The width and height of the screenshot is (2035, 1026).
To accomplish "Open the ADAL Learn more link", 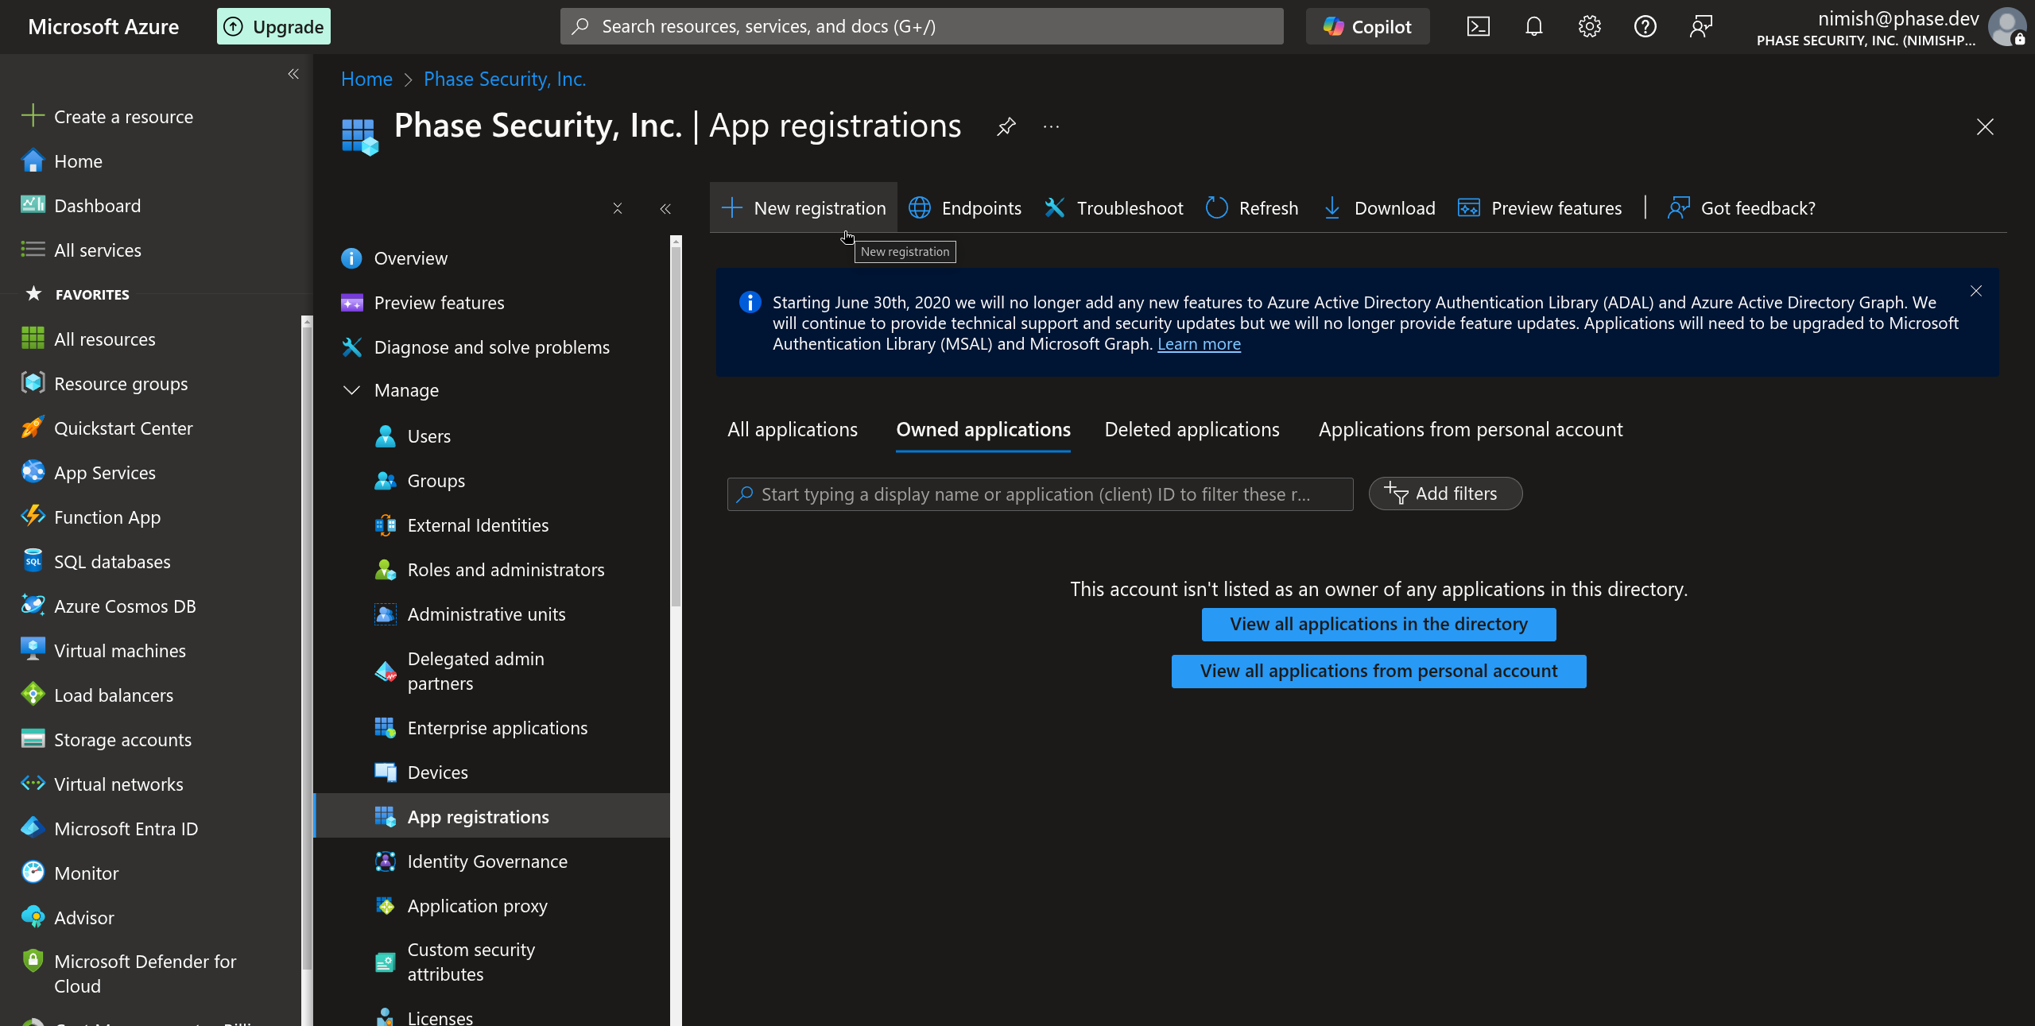I will (x=1198, y=343).
